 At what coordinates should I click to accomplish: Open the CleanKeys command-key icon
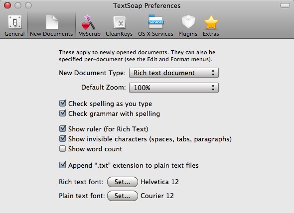pos(120,22)
